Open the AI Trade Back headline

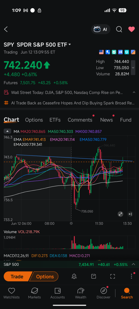pyautogui.click(x=73, y=103)
